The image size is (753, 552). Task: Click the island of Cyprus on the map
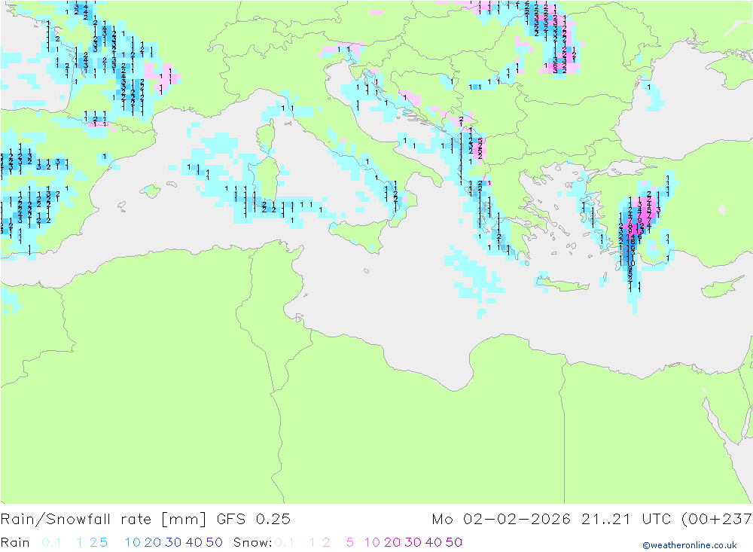click(x=723, y=286)
